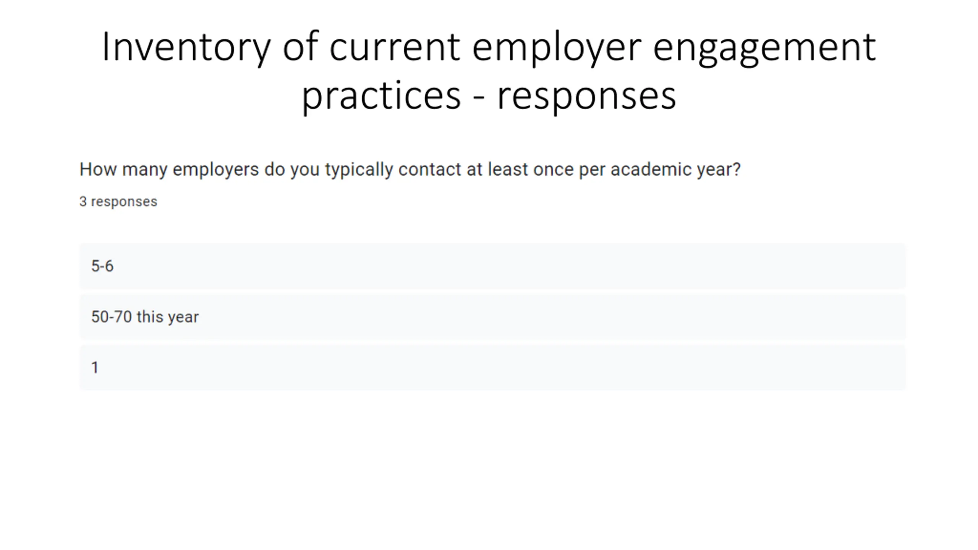This screenshot has height=550, width=978.
Task: Click the word 'typically' in the question
Action: click(359, 170)
